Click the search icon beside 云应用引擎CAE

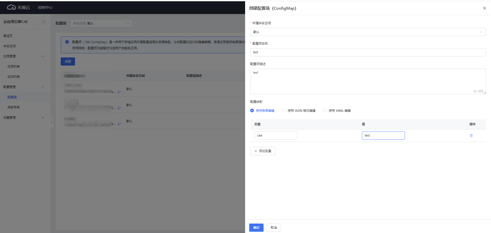tap(44, 22)
